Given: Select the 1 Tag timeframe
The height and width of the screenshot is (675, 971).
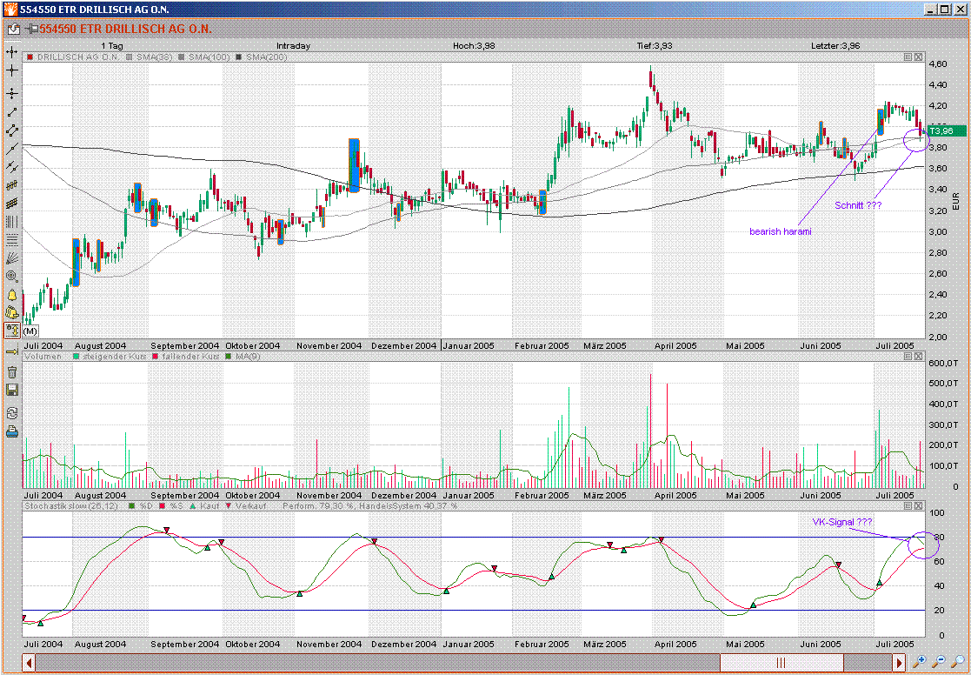Looking at the screenshot, I should 112,46.
